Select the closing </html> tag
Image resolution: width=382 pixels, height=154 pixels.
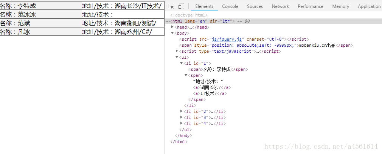point(179,142)
